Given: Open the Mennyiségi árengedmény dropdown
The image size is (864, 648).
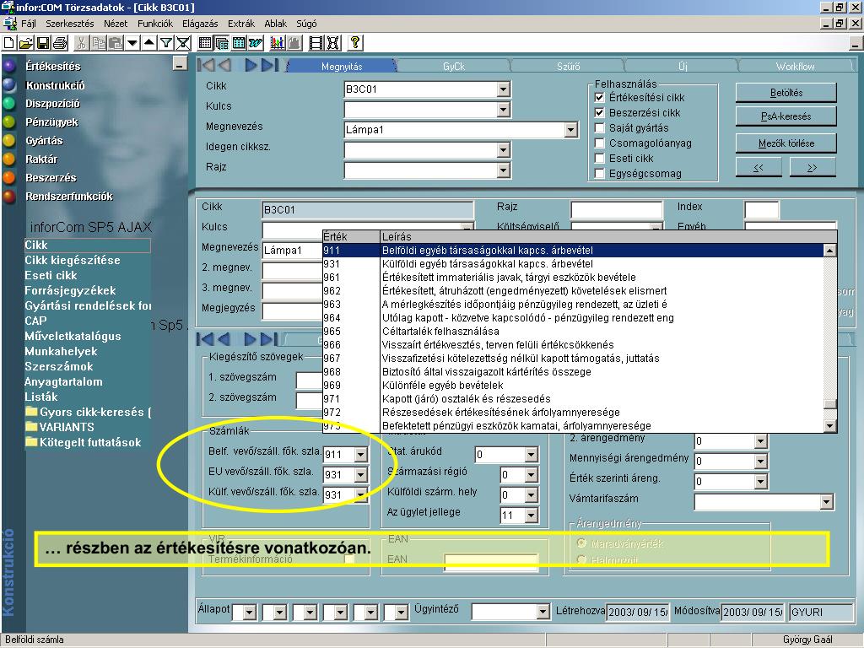Looking at the screenshot, I should pyautogui.click(x=760, y=462).
